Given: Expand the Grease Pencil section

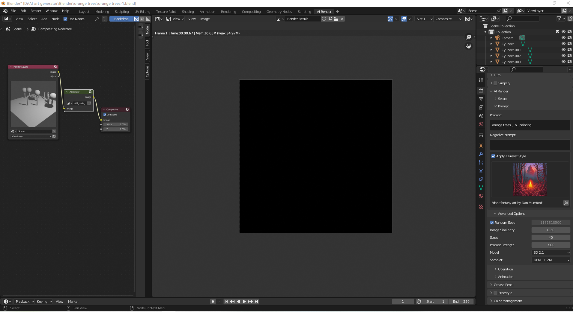Looking at the screenshot, I should 503,284.
